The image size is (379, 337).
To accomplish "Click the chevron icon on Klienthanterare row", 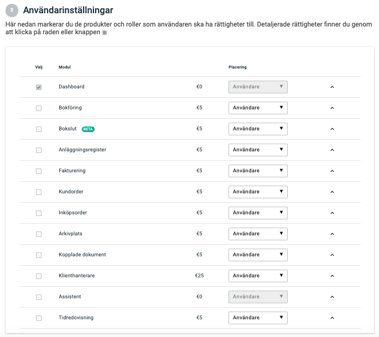I will point(333,276).
